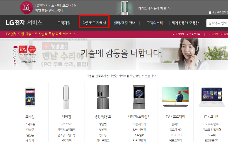228x142 pixels.
Task: Open the 고객지원 menu
Action: tap(64, 23)
